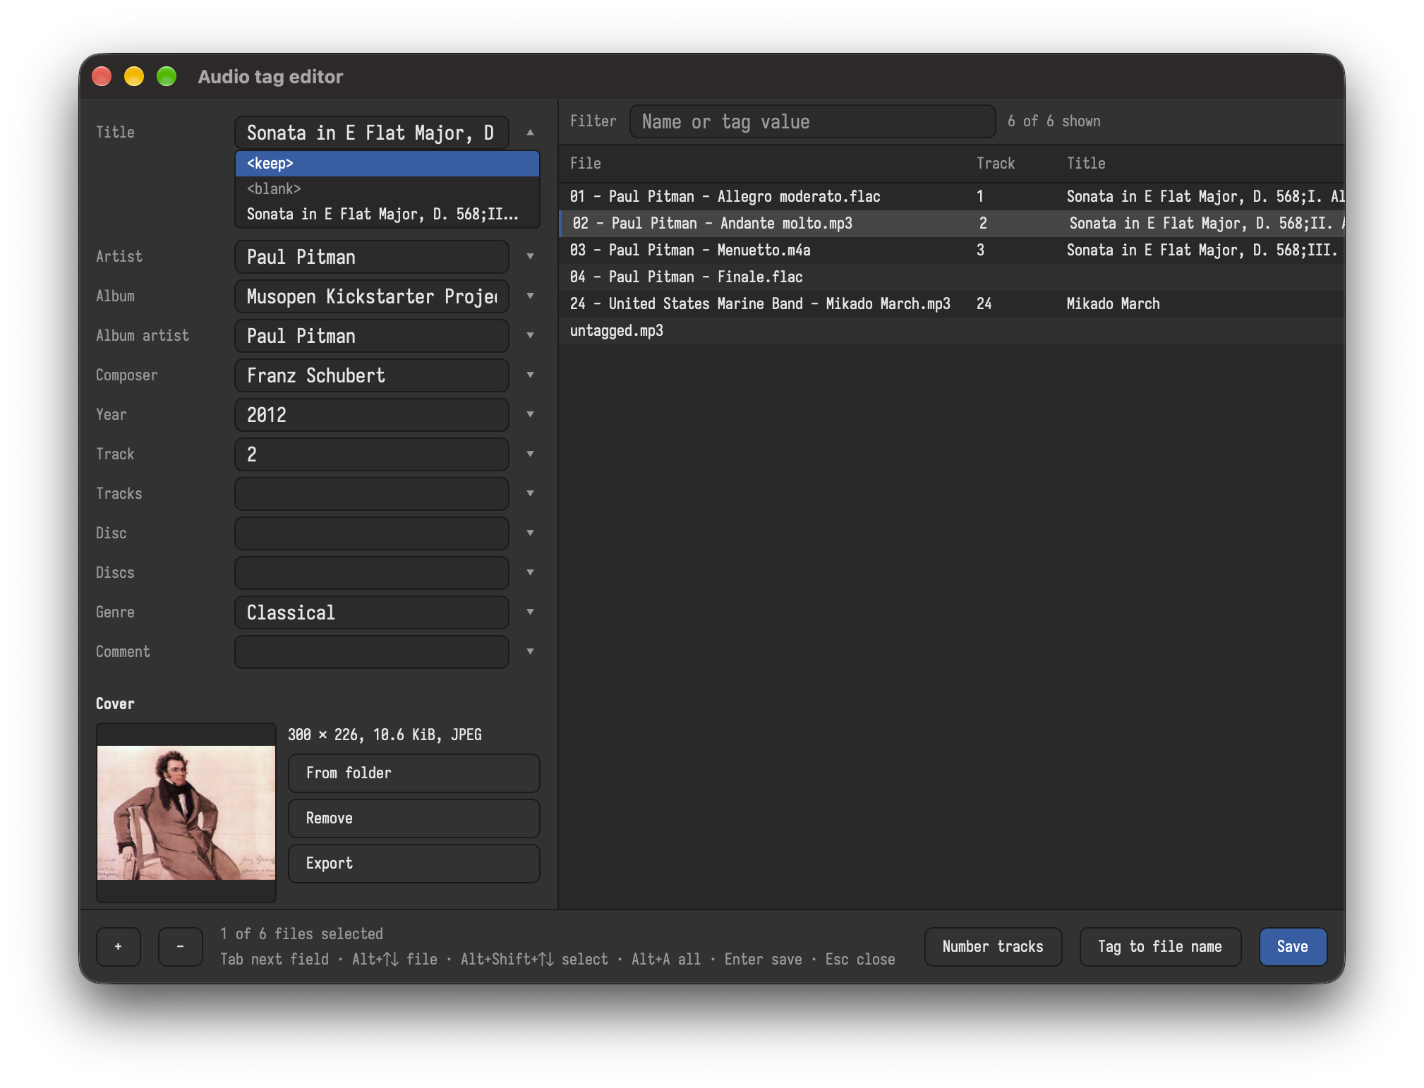Open the Year field dropdown arrow
The image size is (1424, 1088).
click(530, 415)
